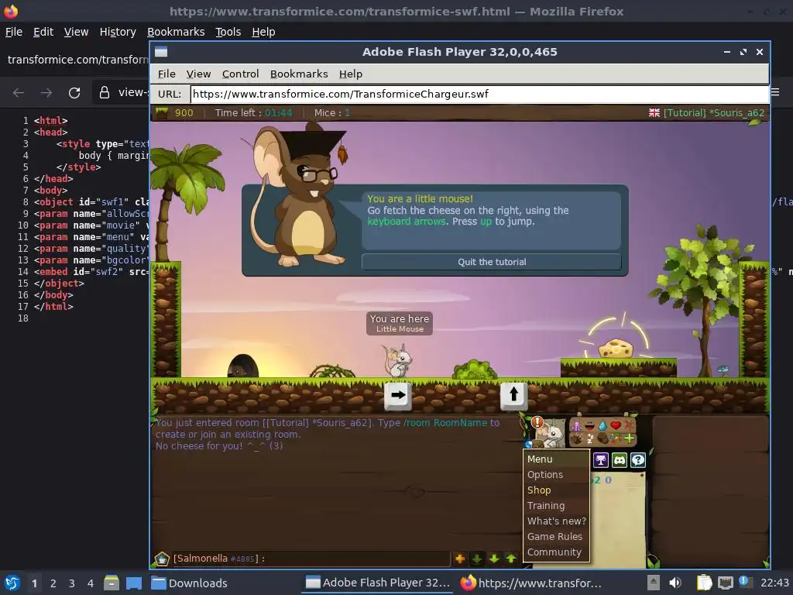Click the Menu header button
793x595 pixels.
(556, 459)
